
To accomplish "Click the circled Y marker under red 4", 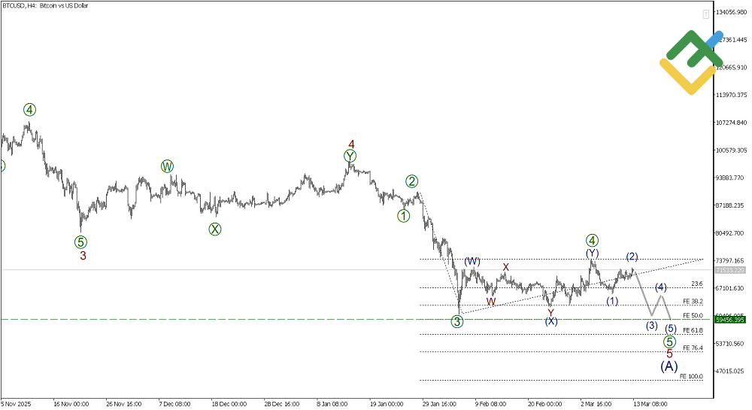I will click(x=350, y=156).
